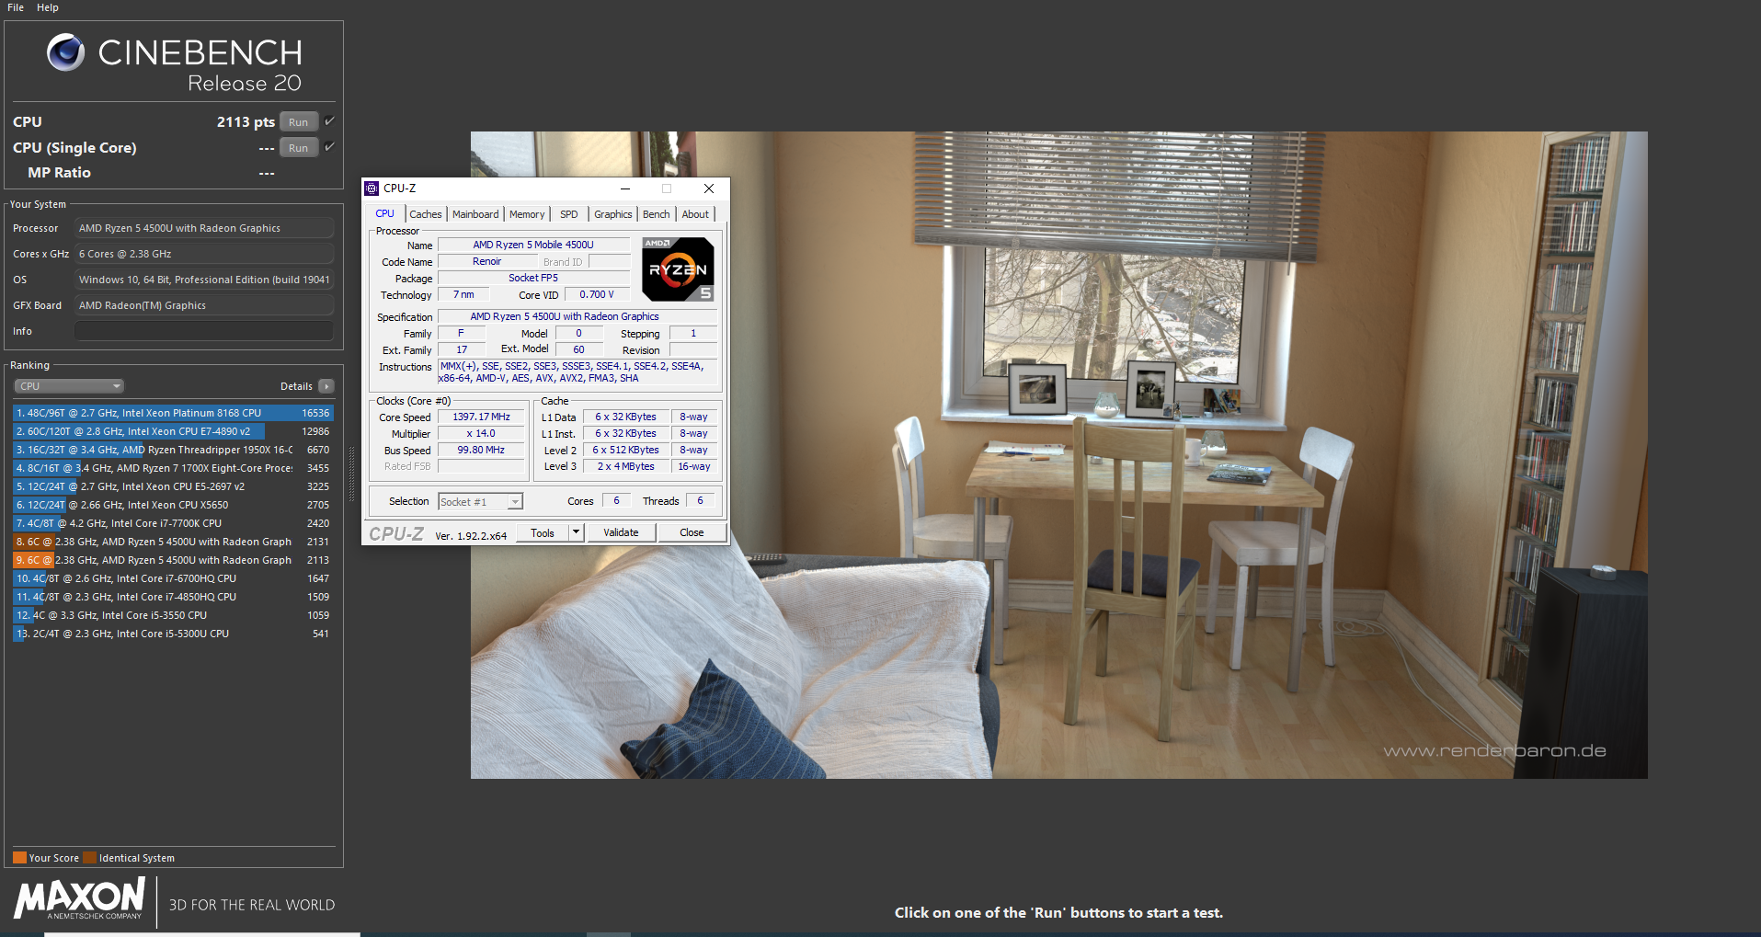Viewport: 1761px width, 937px height.
Task: Open the Help menu in Cinebench
Action: [x=48, y=7]
